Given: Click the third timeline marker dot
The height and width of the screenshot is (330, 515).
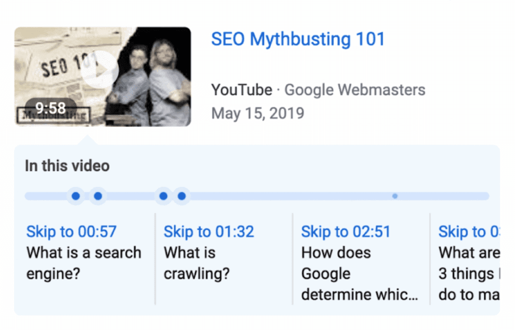Looking at the screenshot, I should (163, 196).
